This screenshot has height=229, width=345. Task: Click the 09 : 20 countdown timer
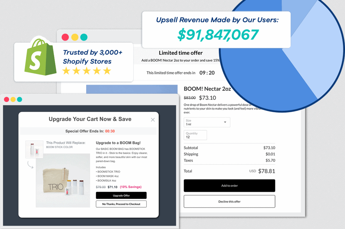pyautogui.click(x=207, y=73)
